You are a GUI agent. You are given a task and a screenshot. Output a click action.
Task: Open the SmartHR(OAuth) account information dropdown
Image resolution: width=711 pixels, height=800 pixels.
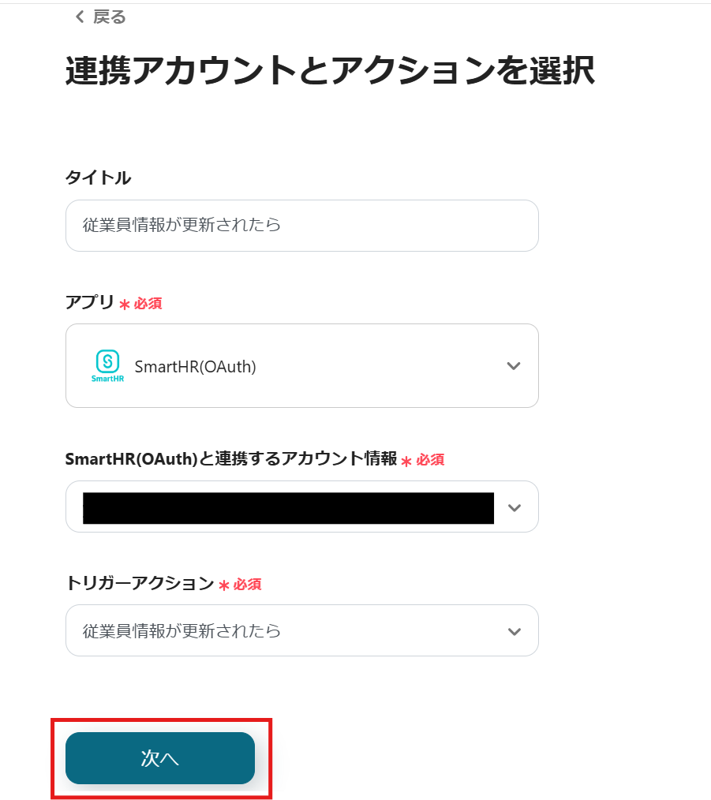(x=302, y=507)
